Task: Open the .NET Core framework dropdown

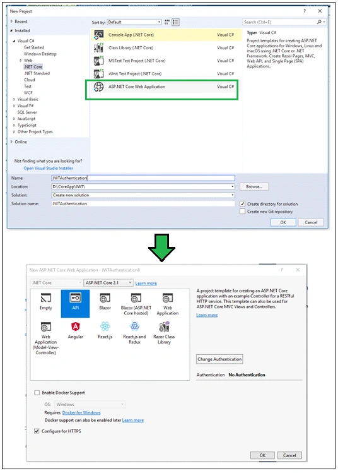Action: pyautogui.click(x=56, y=283)
